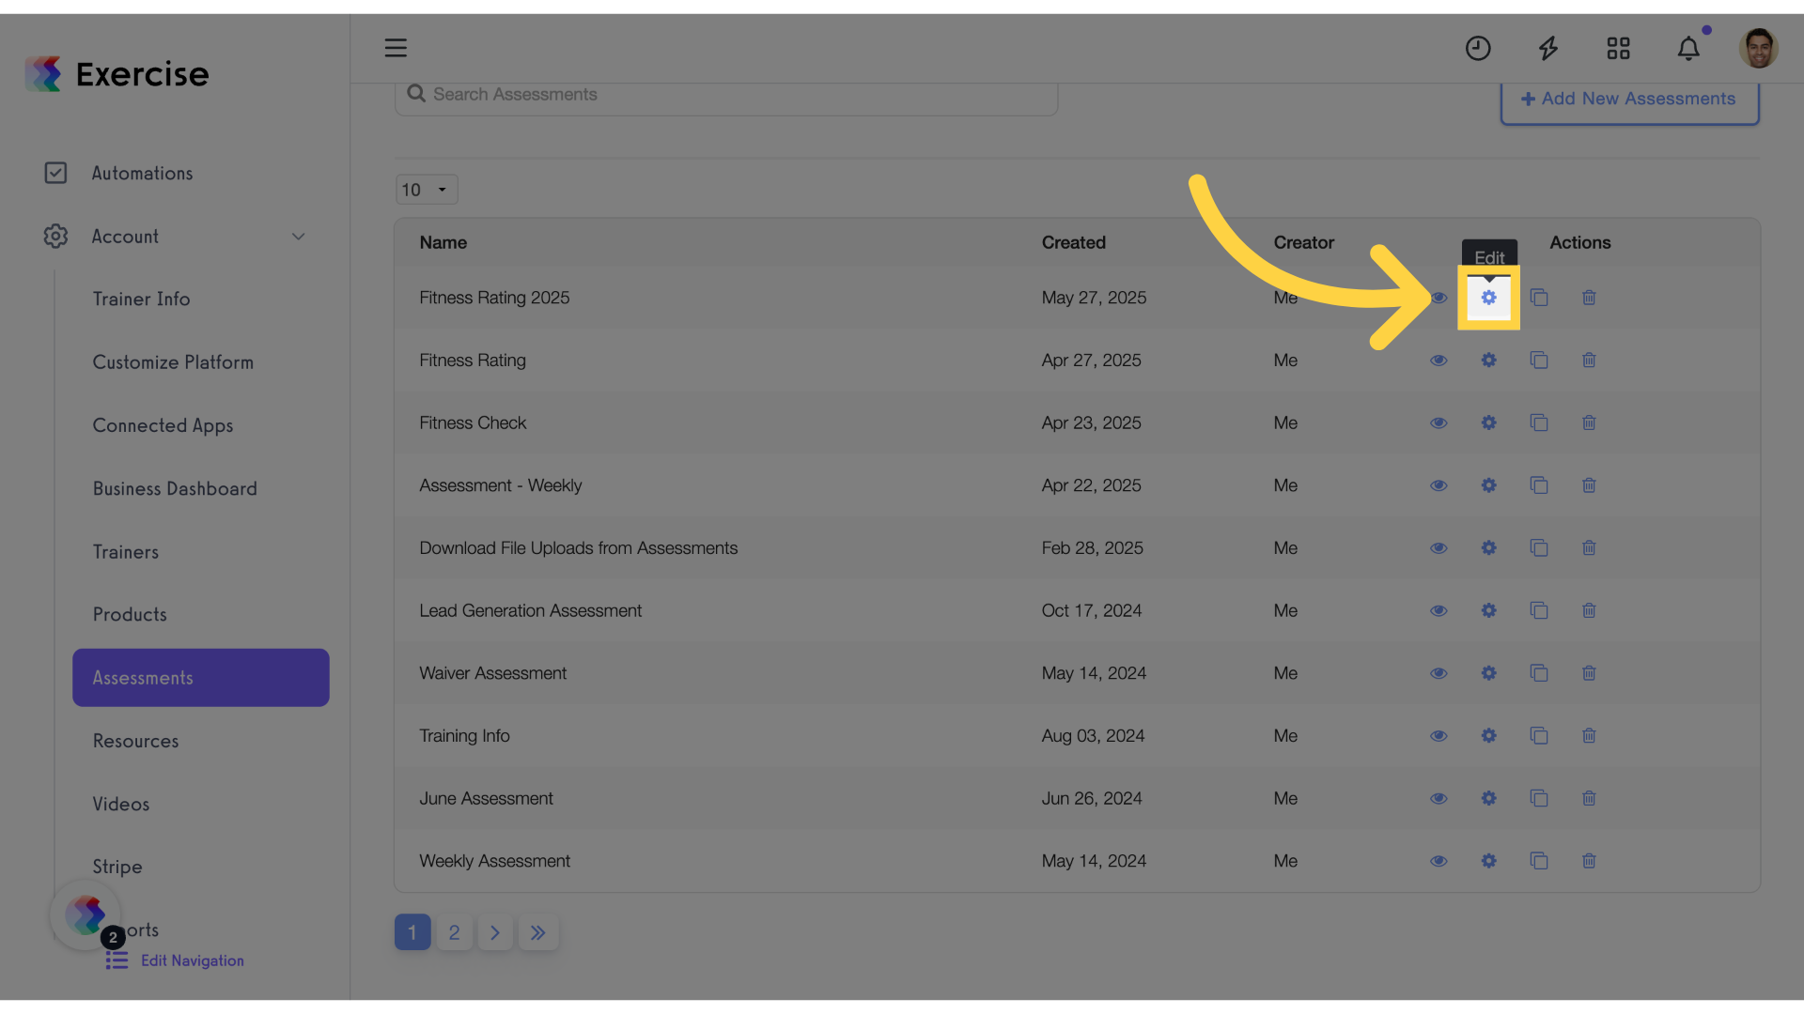Click the June Assessment name
1804x1014 pixels.
486,798
